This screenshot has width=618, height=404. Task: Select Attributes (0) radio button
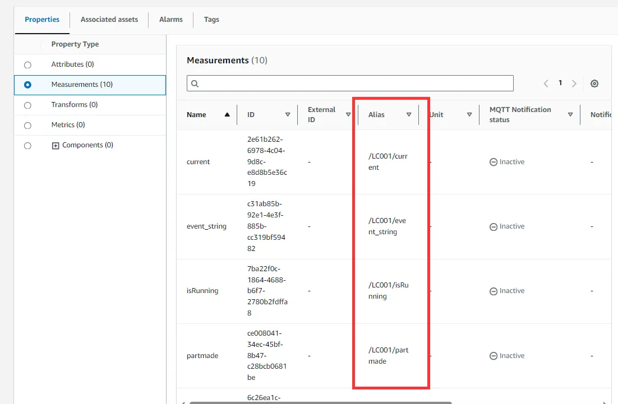point(27,65)
